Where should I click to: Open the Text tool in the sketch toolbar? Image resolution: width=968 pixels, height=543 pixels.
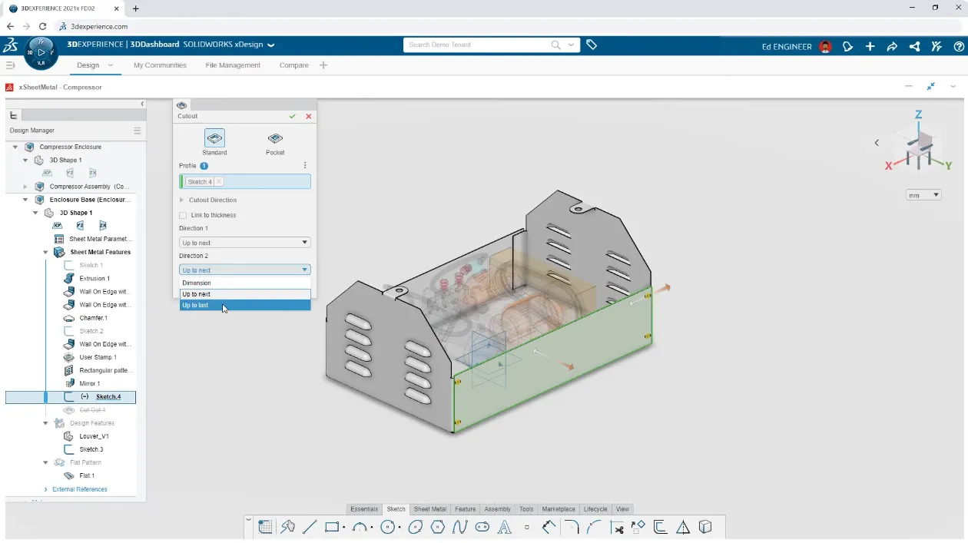pyautogui.click(x=506, y=527)
